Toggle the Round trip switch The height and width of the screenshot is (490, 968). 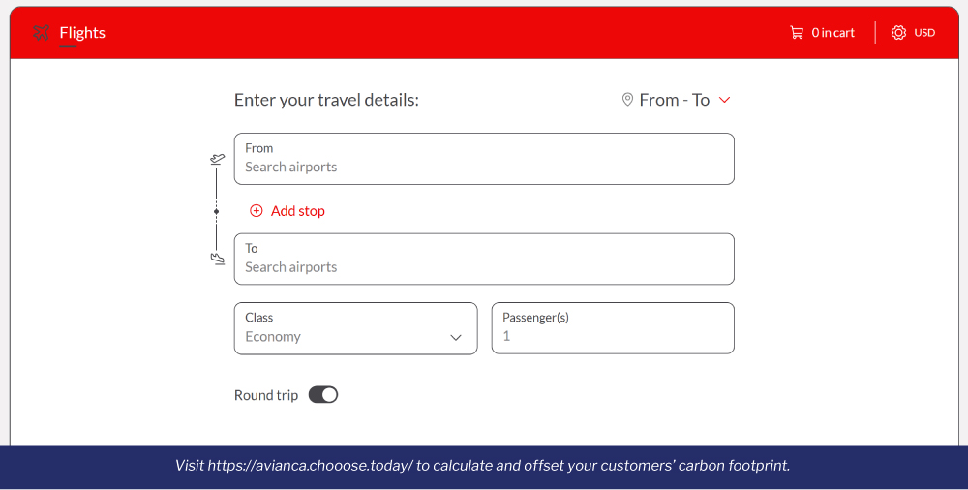[323, 395]
